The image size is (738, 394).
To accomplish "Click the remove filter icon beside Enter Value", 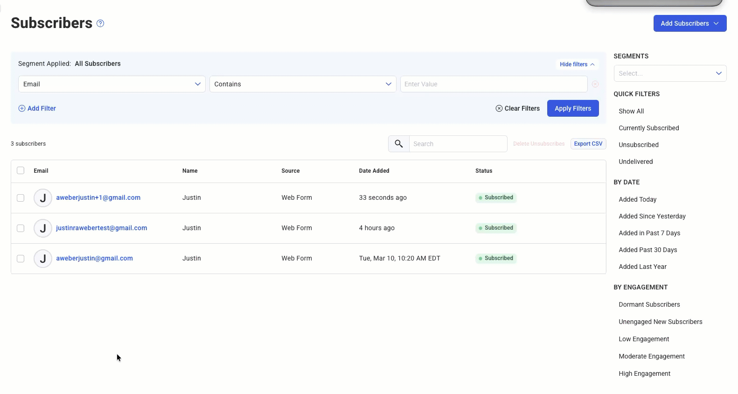I will pos(595,84).
